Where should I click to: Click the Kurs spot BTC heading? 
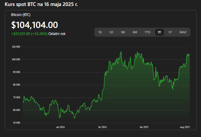click(x=41, y=4)
